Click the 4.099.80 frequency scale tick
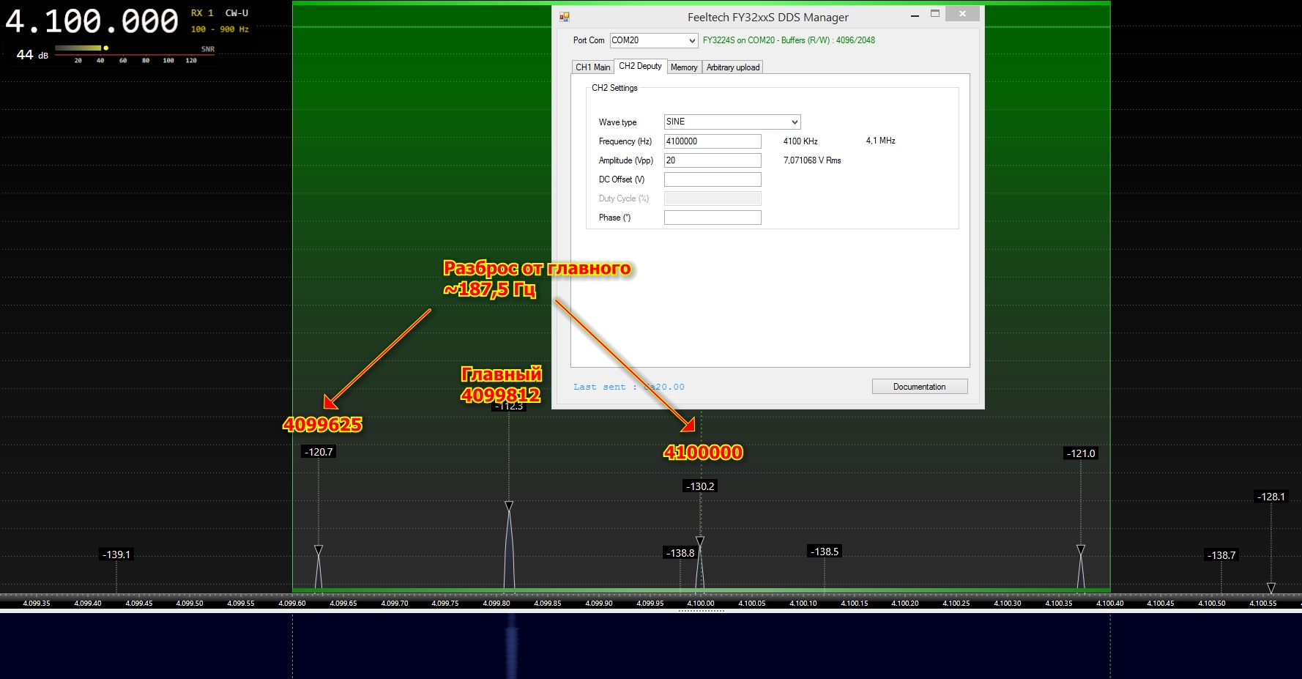Viewport: 1302px width, 679px height. (x=496, y=604)
